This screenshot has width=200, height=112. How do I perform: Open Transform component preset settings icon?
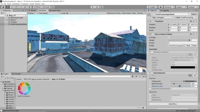tap(194, 21)
